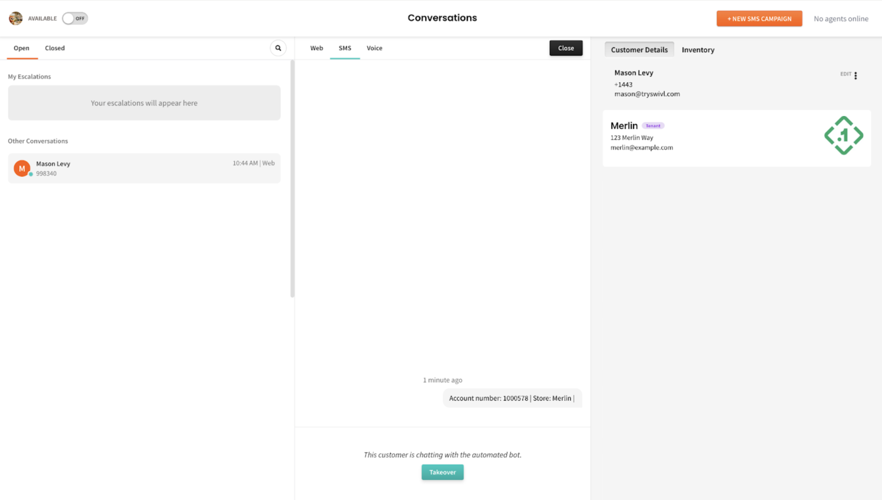Click Mason Levy's orange M avatar
Viewport: 882px width, 500px height.
click(22, 168)
